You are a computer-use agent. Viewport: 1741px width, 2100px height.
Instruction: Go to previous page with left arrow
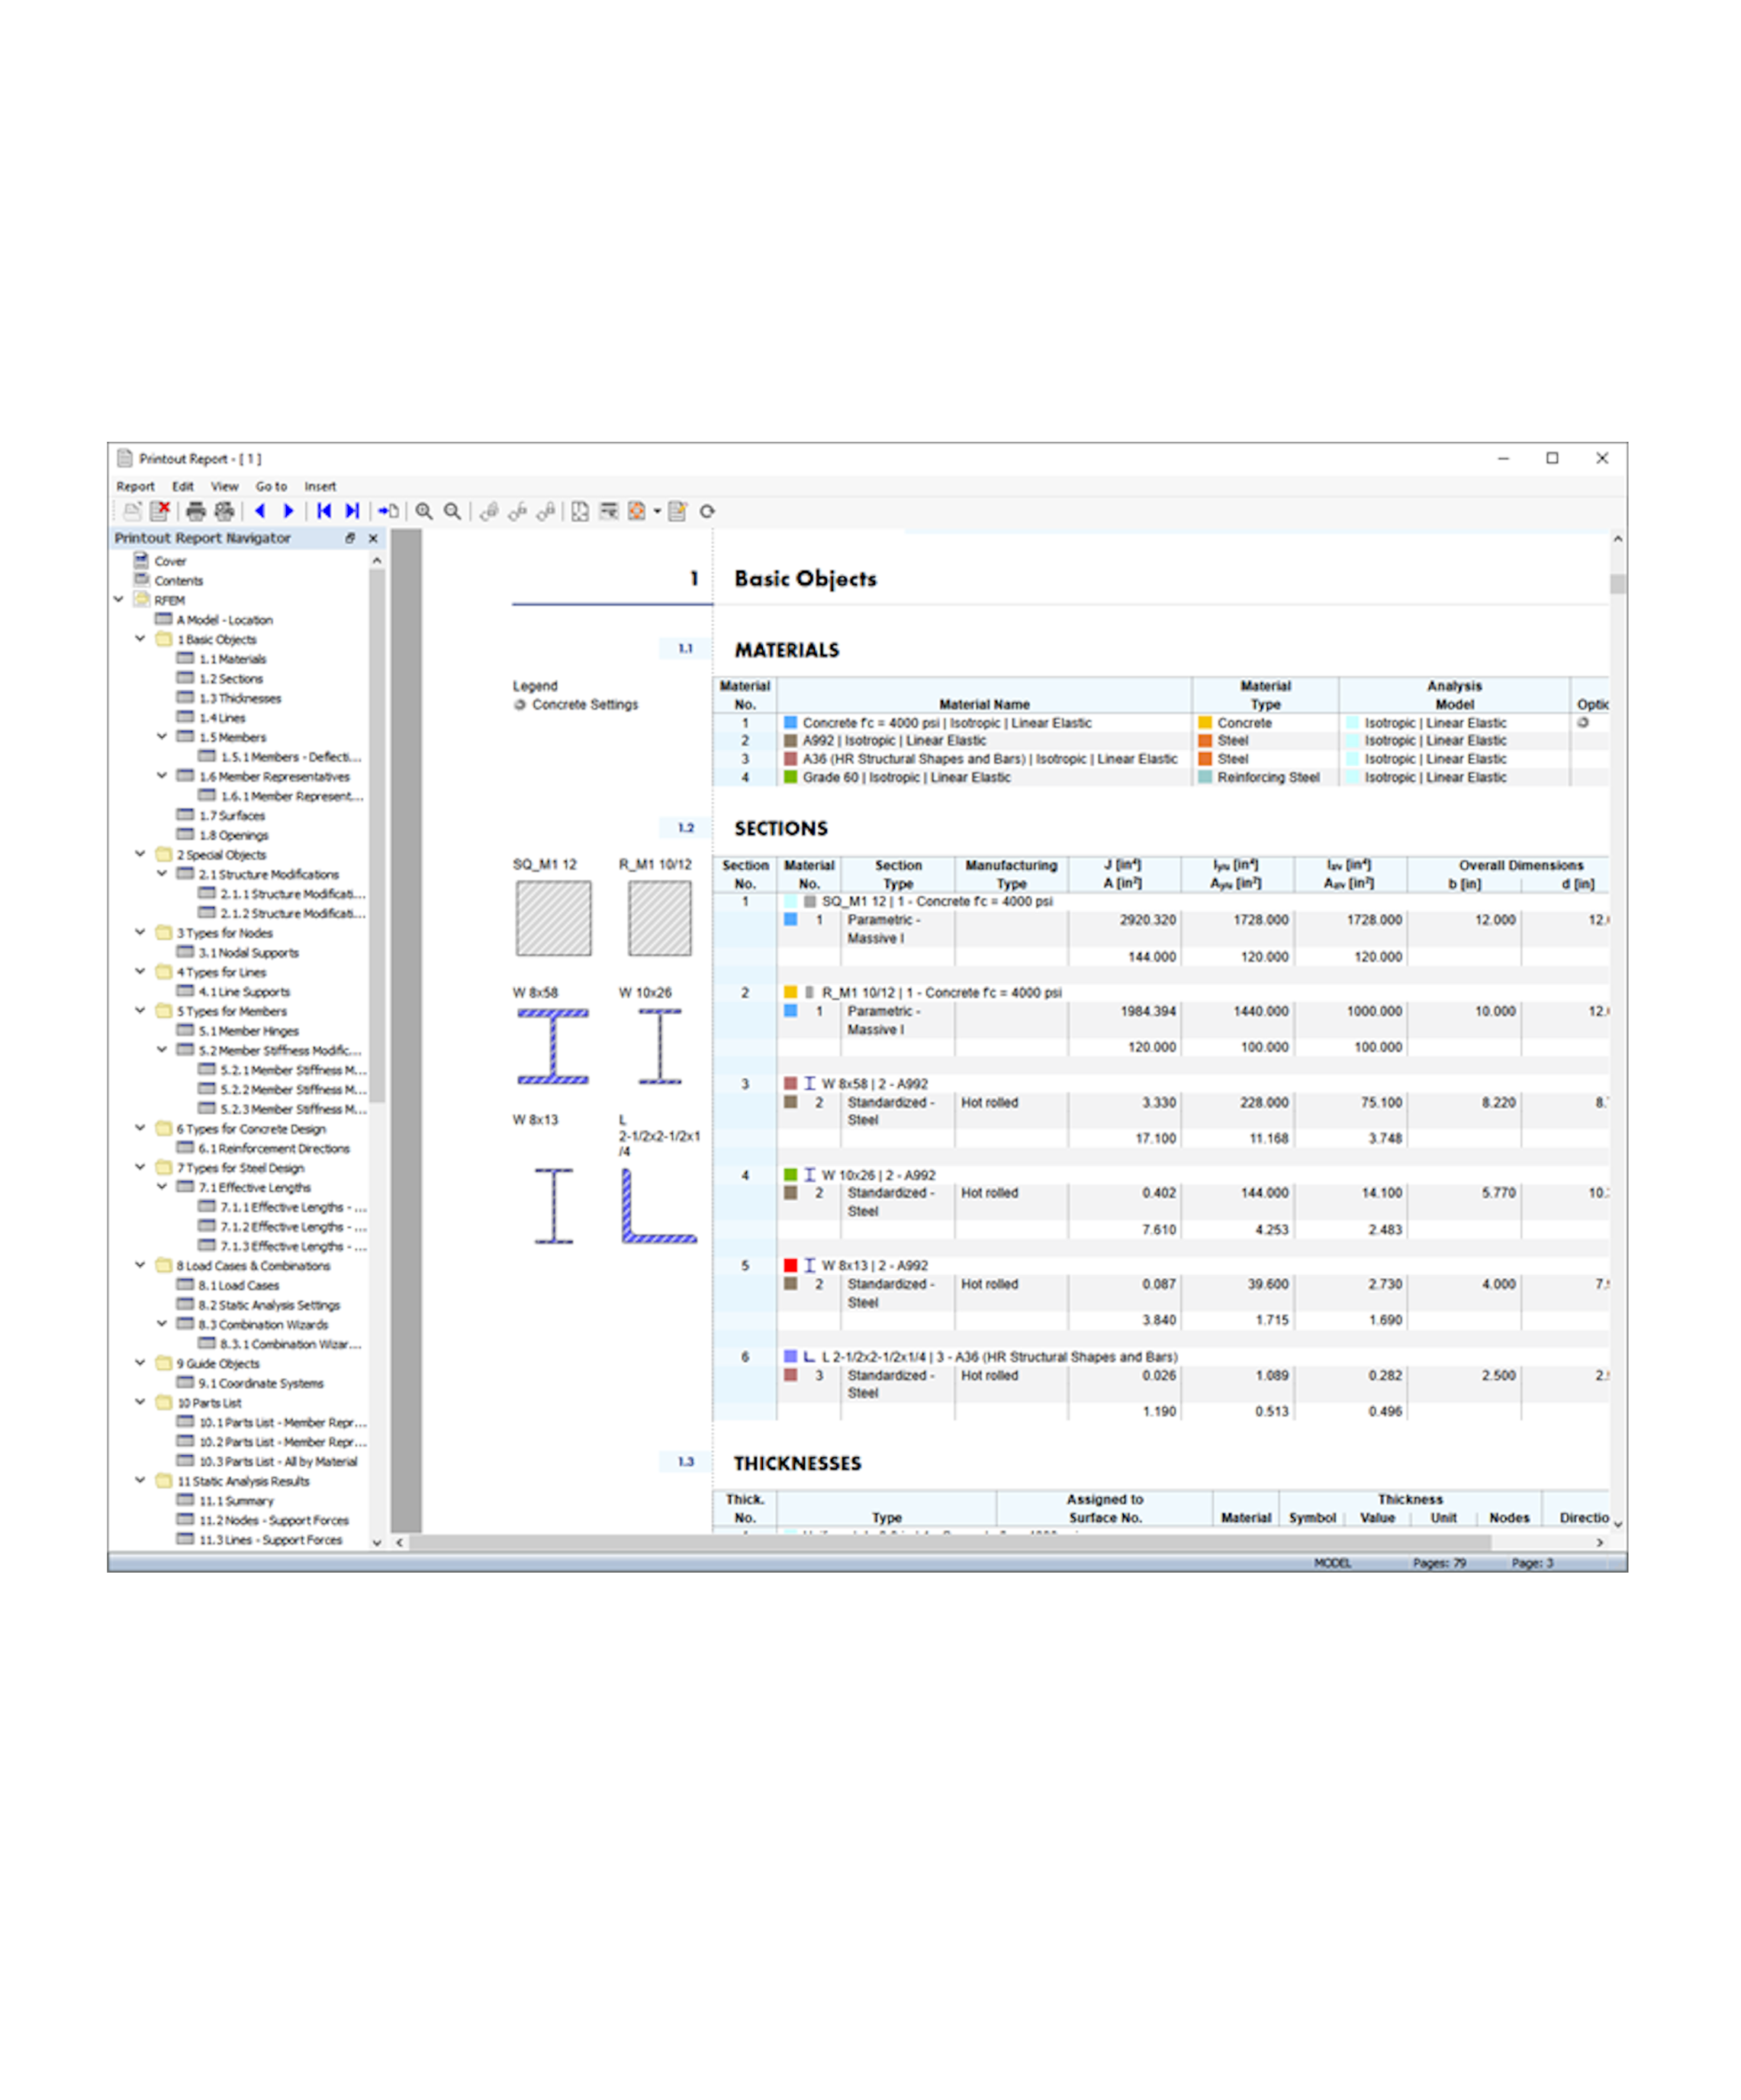[260, 511]
